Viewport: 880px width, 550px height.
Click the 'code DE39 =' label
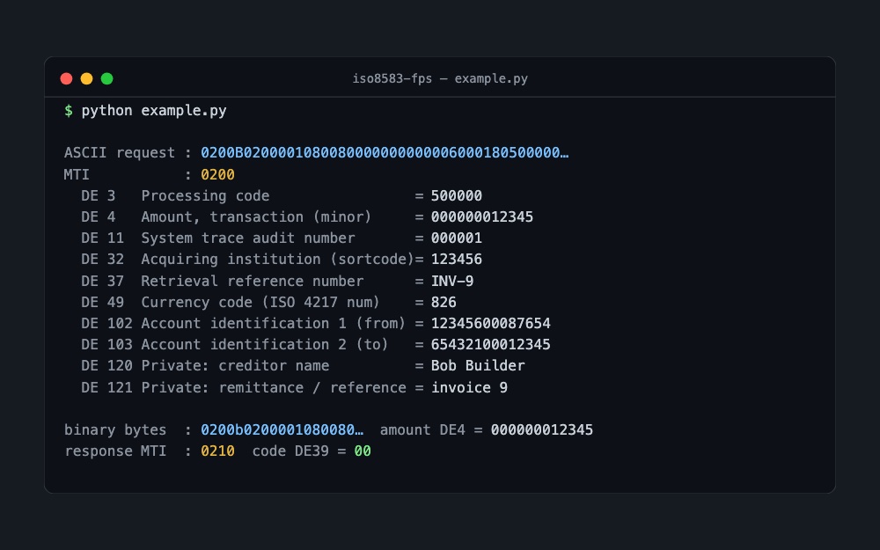click(x=299, y=451)
